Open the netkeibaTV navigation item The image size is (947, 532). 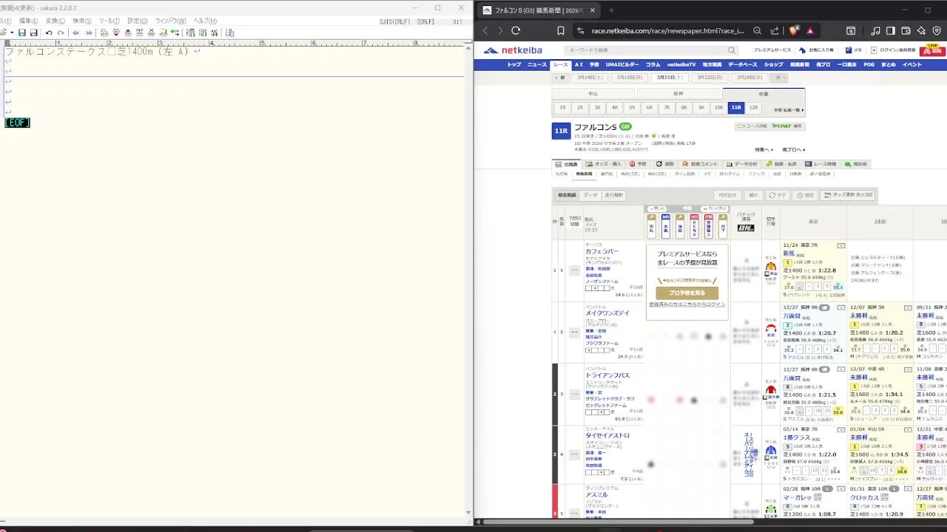681,65
